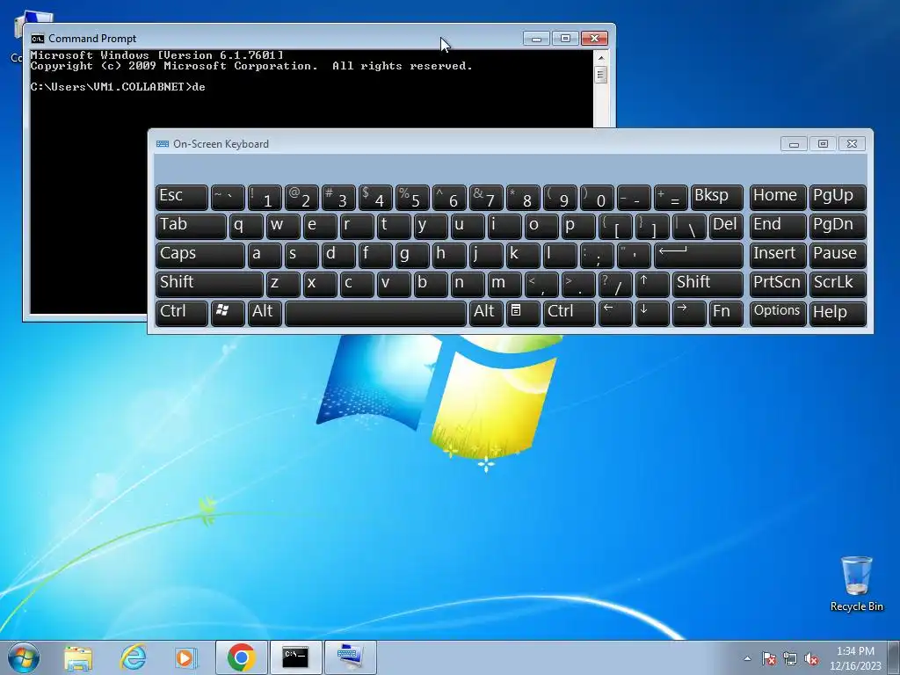This screenshot has width=900, height=675.
Task: Open keyboard Options
Action: (777, 314)
